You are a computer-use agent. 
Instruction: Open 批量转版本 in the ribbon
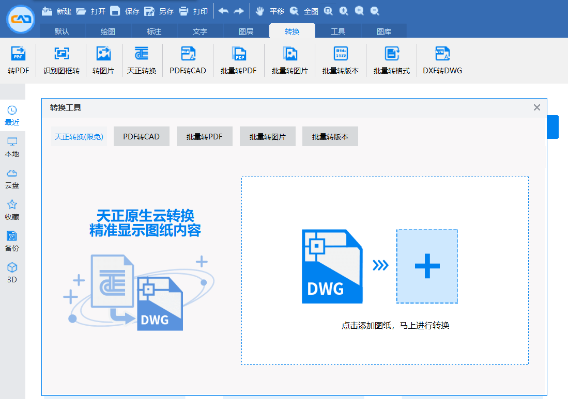pos(341,60)
